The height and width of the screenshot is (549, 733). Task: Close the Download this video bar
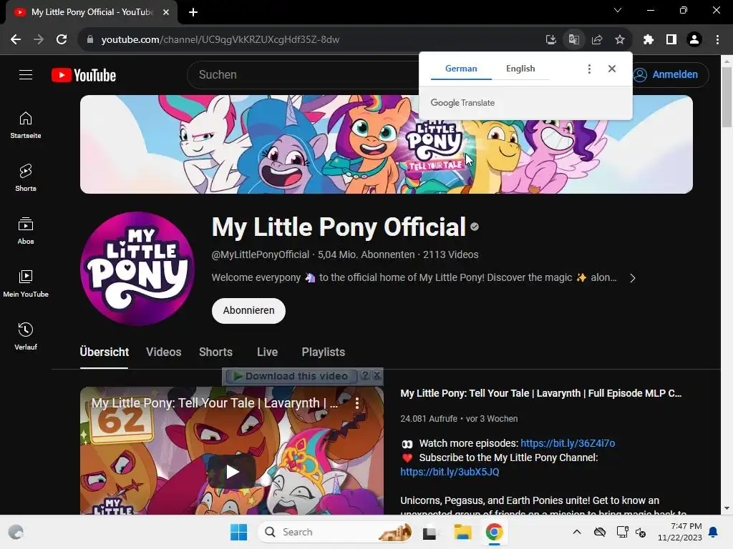pos(377,375)
